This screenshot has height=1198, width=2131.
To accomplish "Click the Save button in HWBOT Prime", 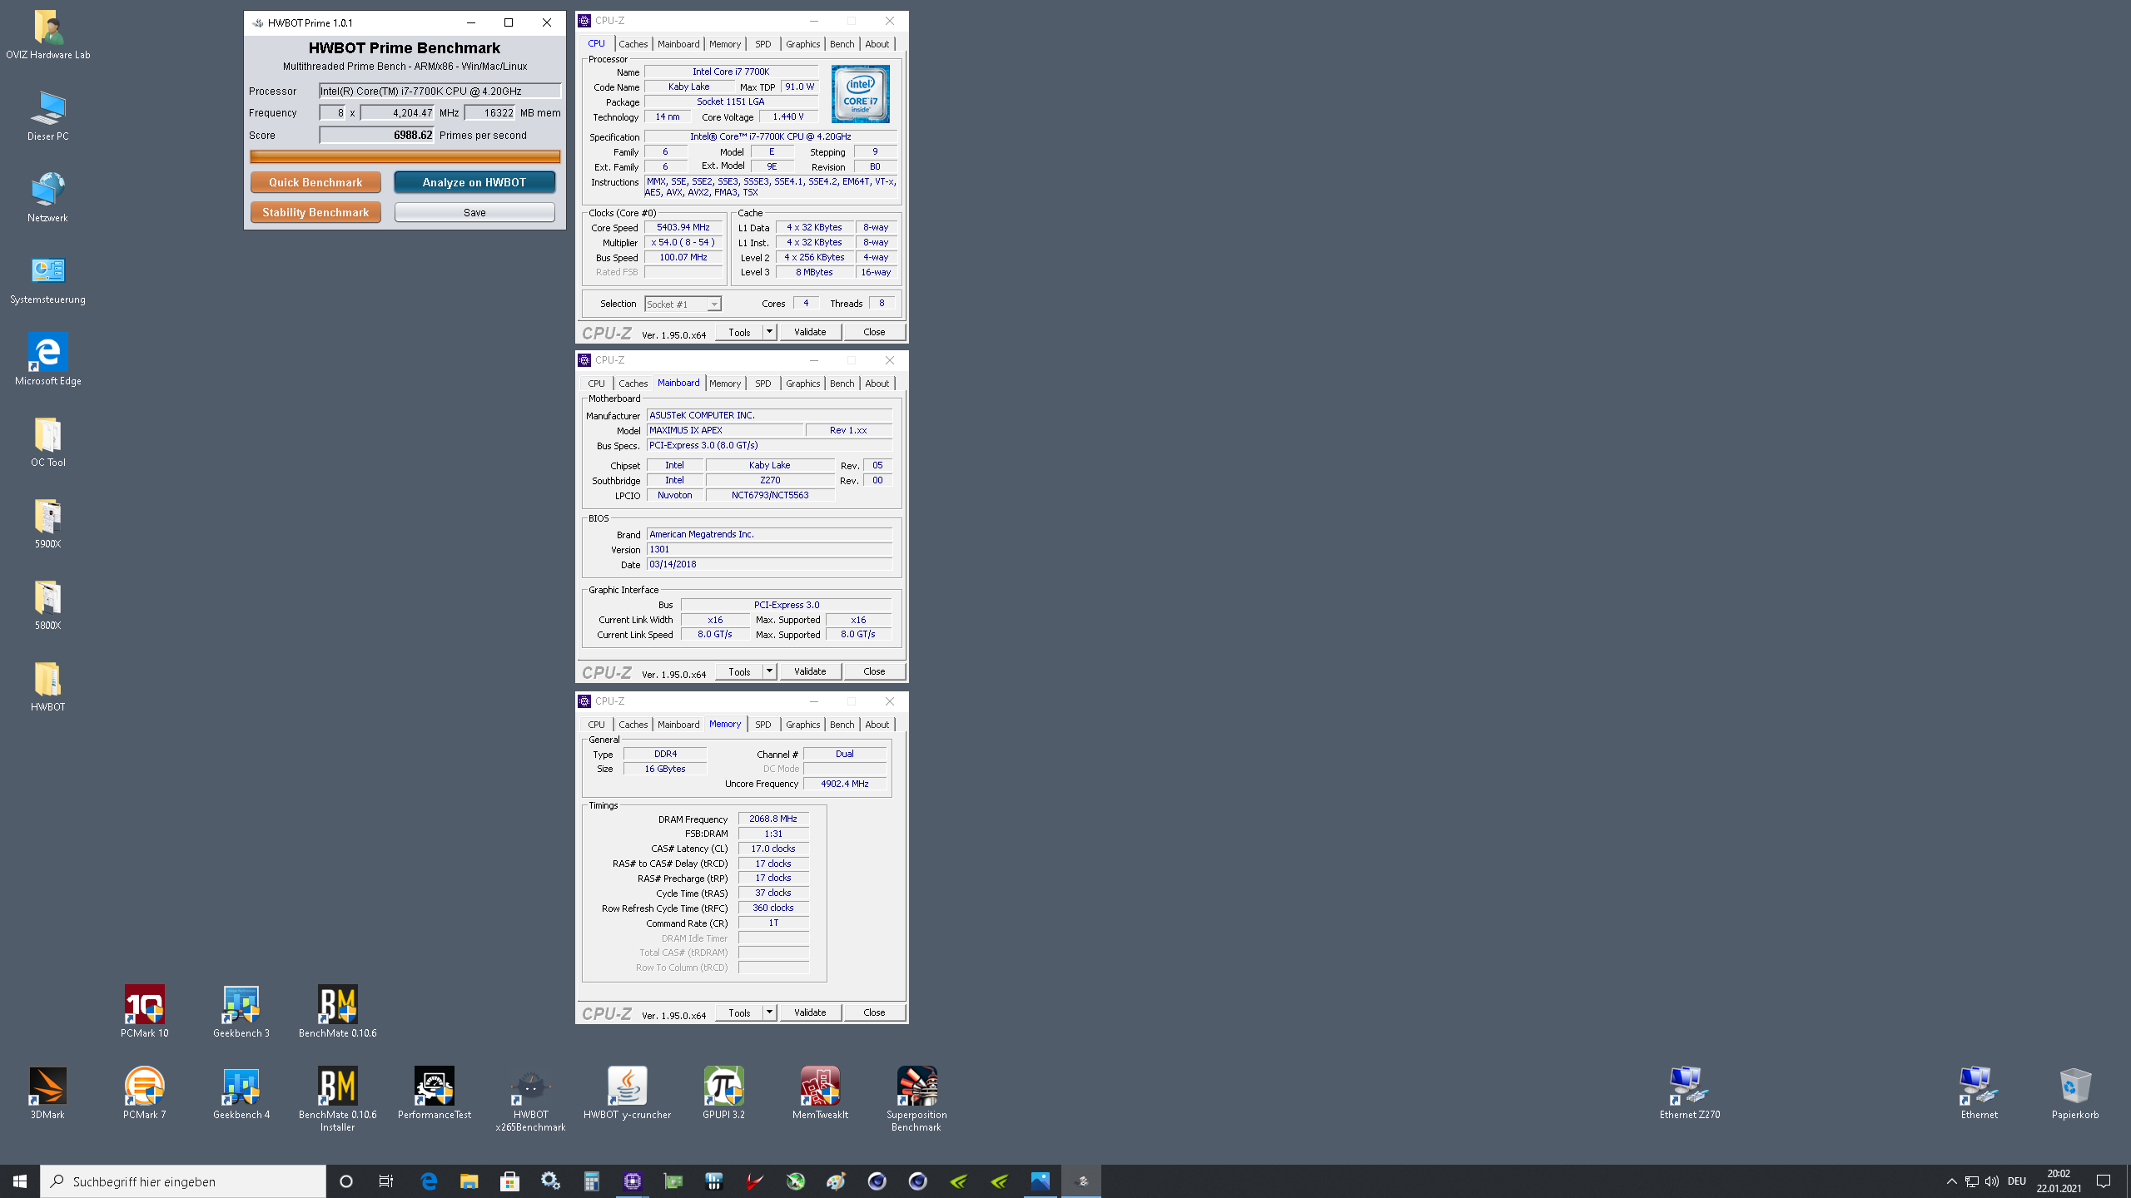I will [474, 212].
